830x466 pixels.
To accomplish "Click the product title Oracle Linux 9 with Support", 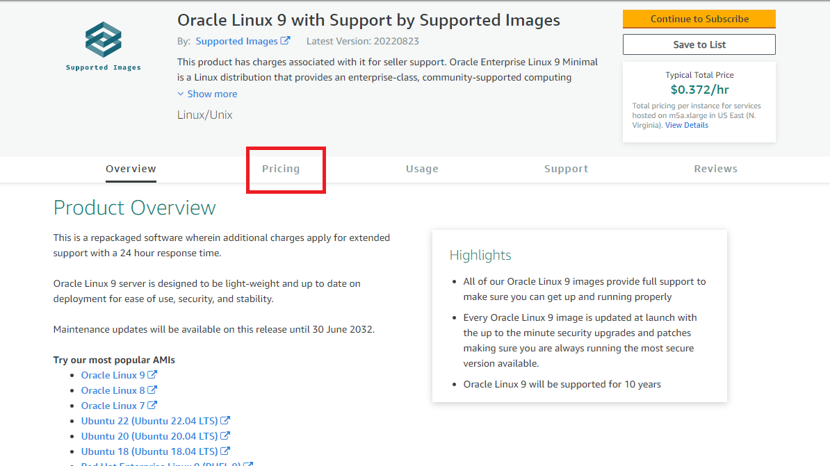I will (368, 20).
